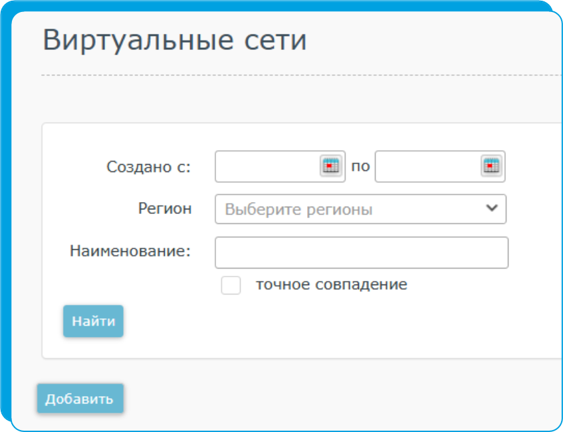563x432 pixels.
Task: Click the 'по' text between date fields
Action: coord(360,167)
